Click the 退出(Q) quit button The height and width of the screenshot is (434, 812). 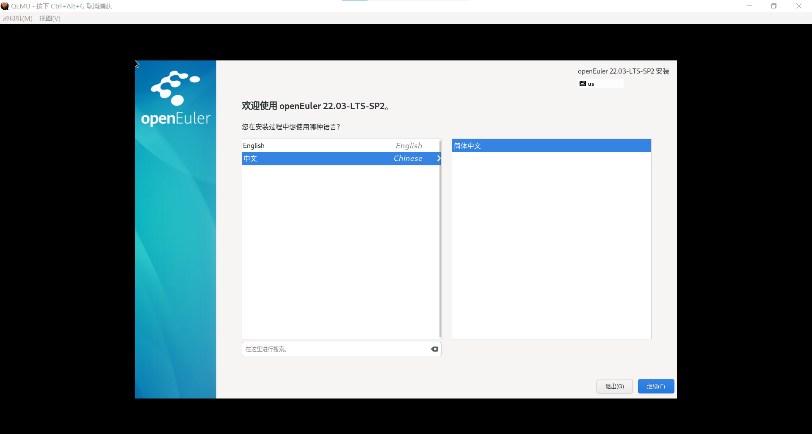coord(615,386)
